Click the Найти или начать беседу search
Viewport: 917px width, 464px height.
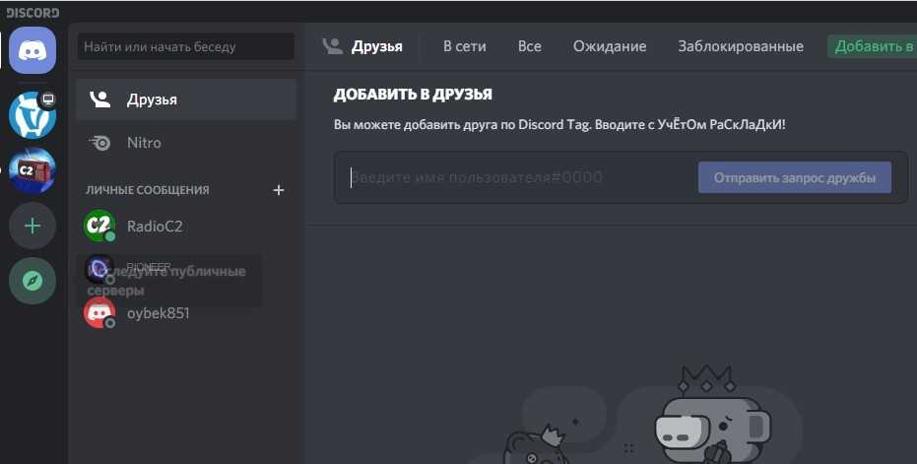pos(186,46)
